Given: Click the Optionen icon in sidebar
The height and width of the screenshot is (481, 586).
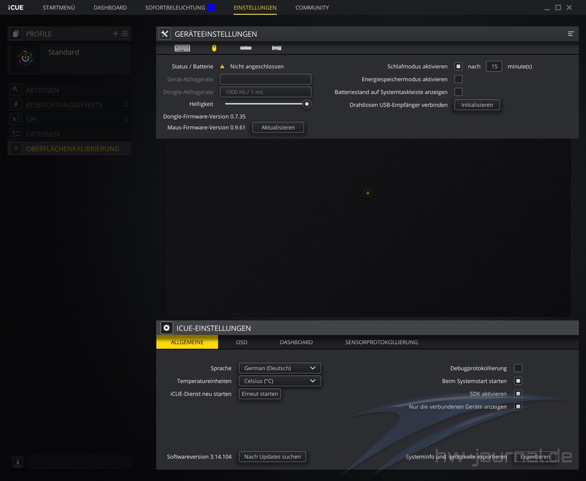Looking at the screenshot, I should click(x=15, y=134).
